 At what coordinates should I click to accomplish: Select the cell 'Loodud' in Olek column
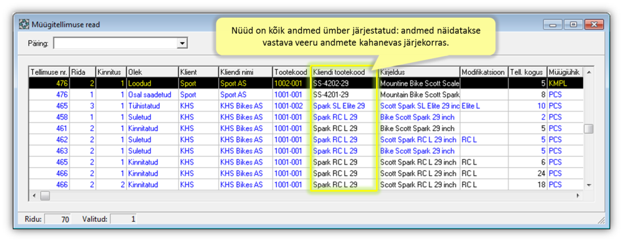pyautogui.click(x=152, y=83)
